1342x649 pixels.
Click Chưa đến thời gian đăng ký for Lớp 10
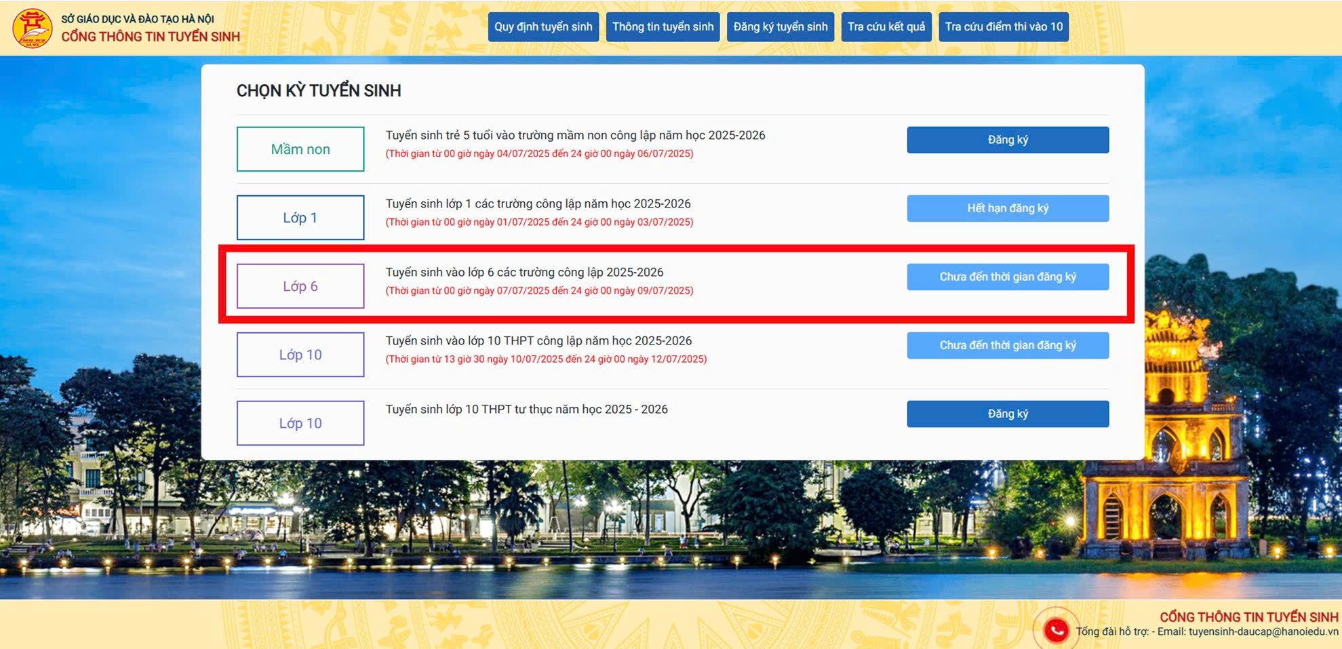point(1007,345)
